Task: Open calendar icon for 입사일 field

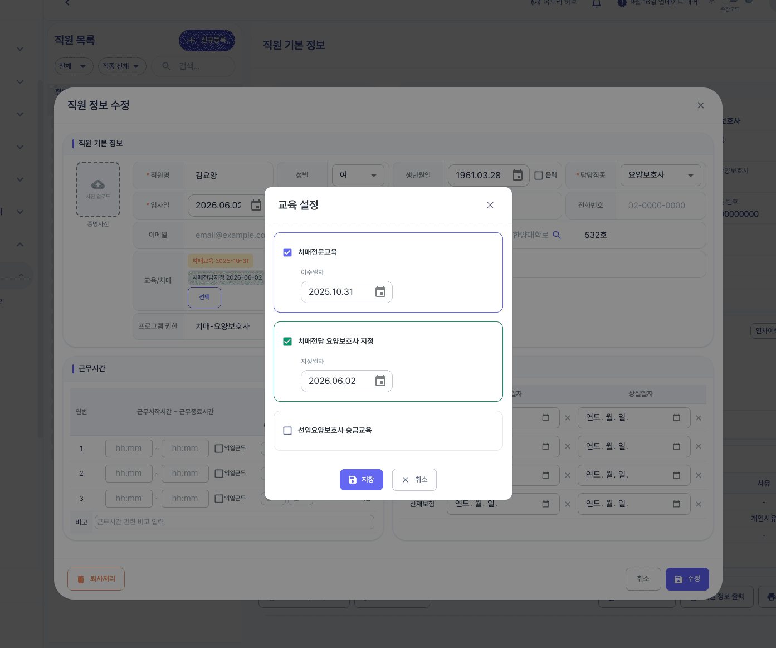Action: pyautogui.click(x=256, y=206)
